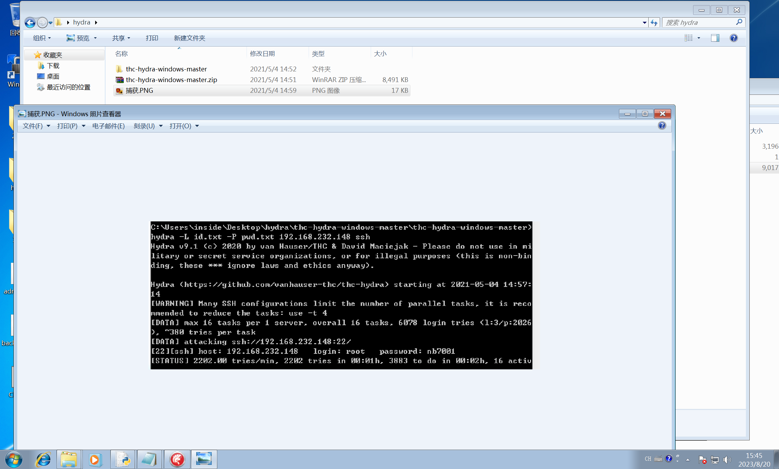Open the 组织 menu

click(42, 38)
